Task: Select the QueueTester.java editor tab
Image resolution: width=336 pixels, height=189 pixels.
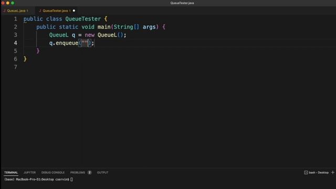Action: 57,10
